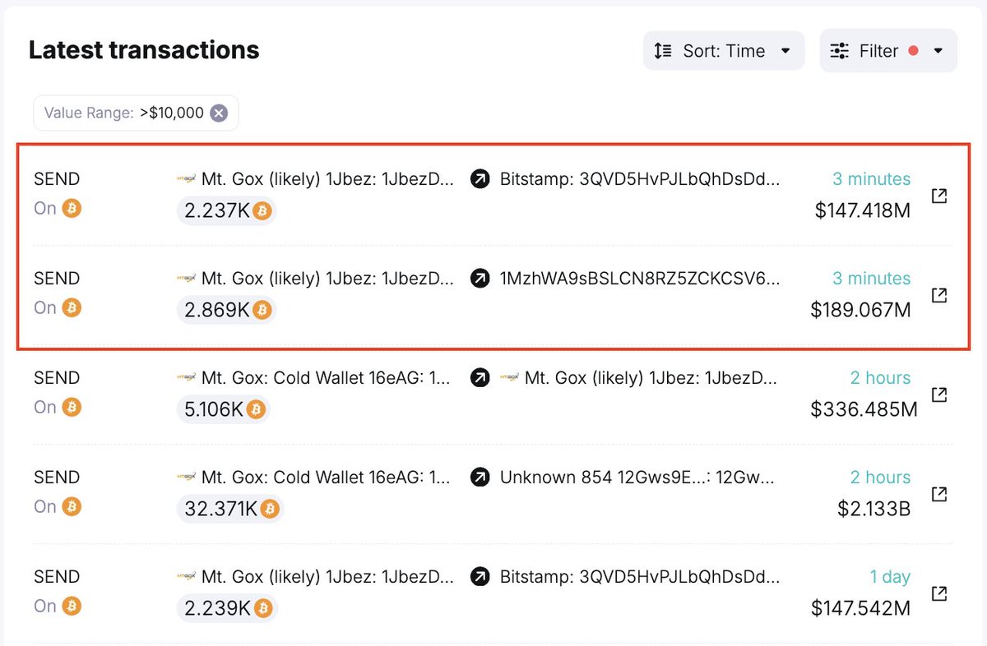The image size is (987, 646).
Task: Click the 5.106K BTC amount badge
Action: coord(223,410)
